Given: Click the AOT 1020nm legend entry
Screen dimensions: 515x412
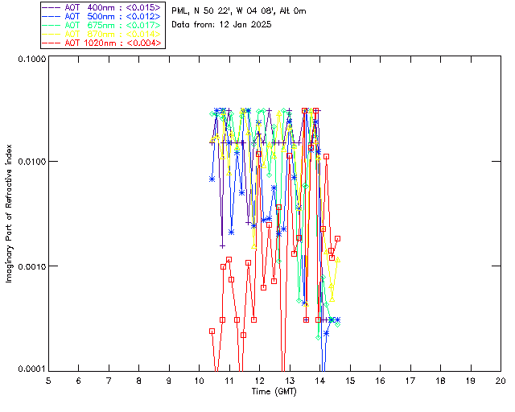Looking at the screenshot, I should [102, 43].
